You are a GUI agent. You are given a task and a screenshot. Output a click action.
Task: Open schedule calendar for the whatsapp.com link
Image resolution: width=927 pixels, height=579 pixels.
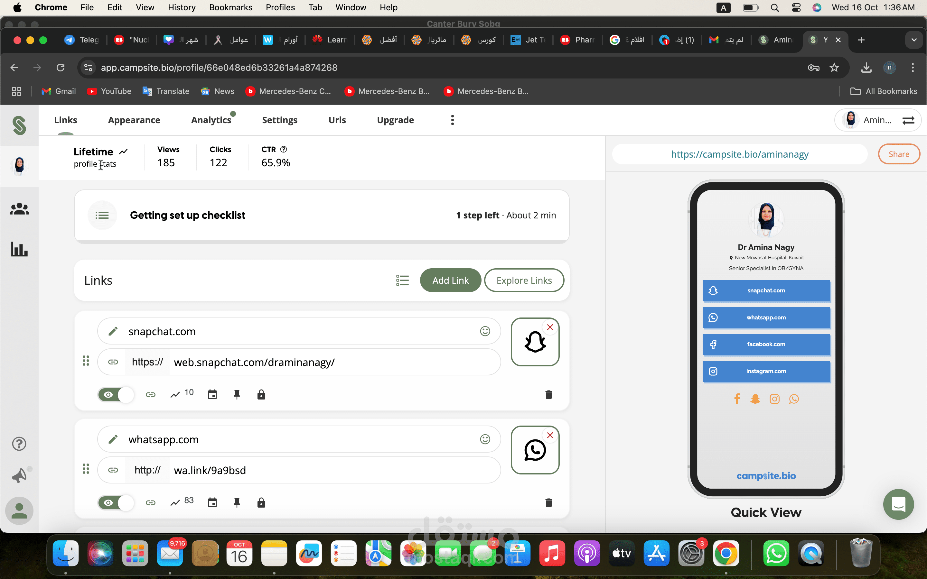pos(212,502)
